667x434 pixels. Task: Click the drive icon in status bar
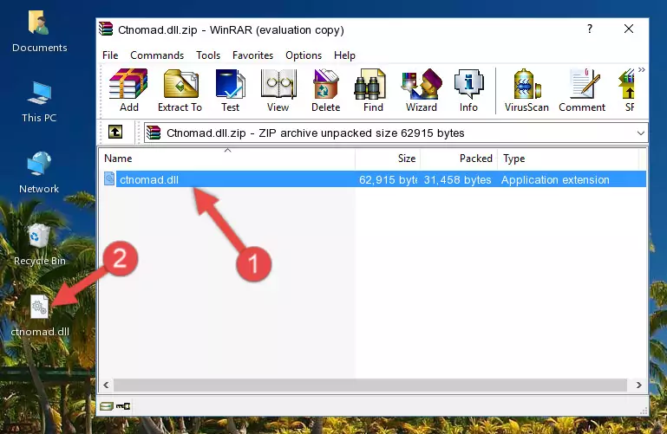pos(107,406)
